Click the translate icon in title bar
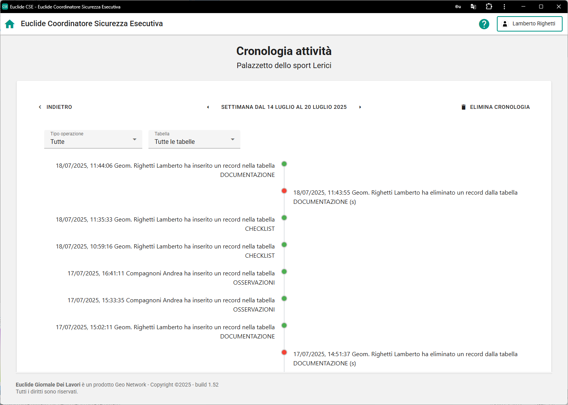Viewport: 568px width, 405px height. [473, 7]
